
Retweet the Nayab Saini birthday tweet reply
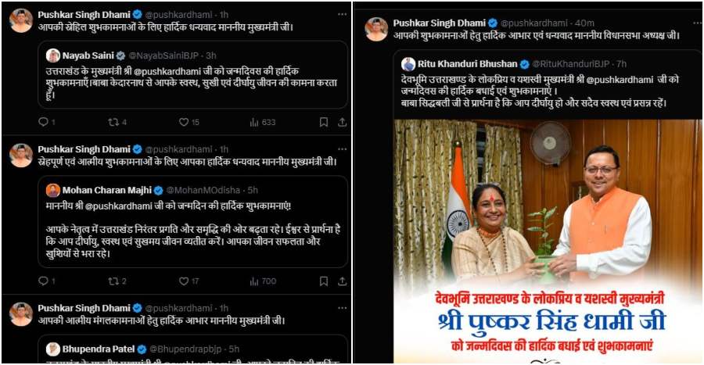113,122
